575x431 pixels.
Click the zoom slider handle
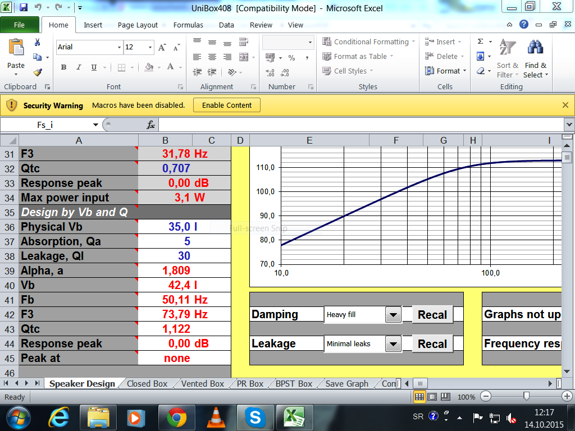click(x=526, y=396)
